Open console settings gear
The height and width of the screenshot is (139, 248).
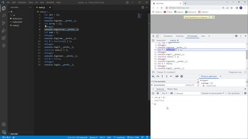pos(245,93)
